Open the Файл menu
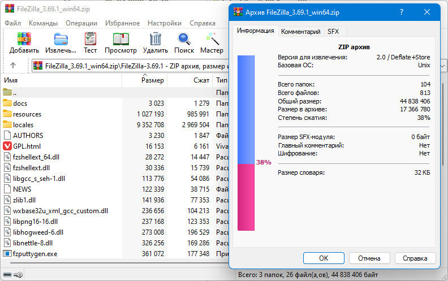448x281 pixels. [x=12, y=23]
